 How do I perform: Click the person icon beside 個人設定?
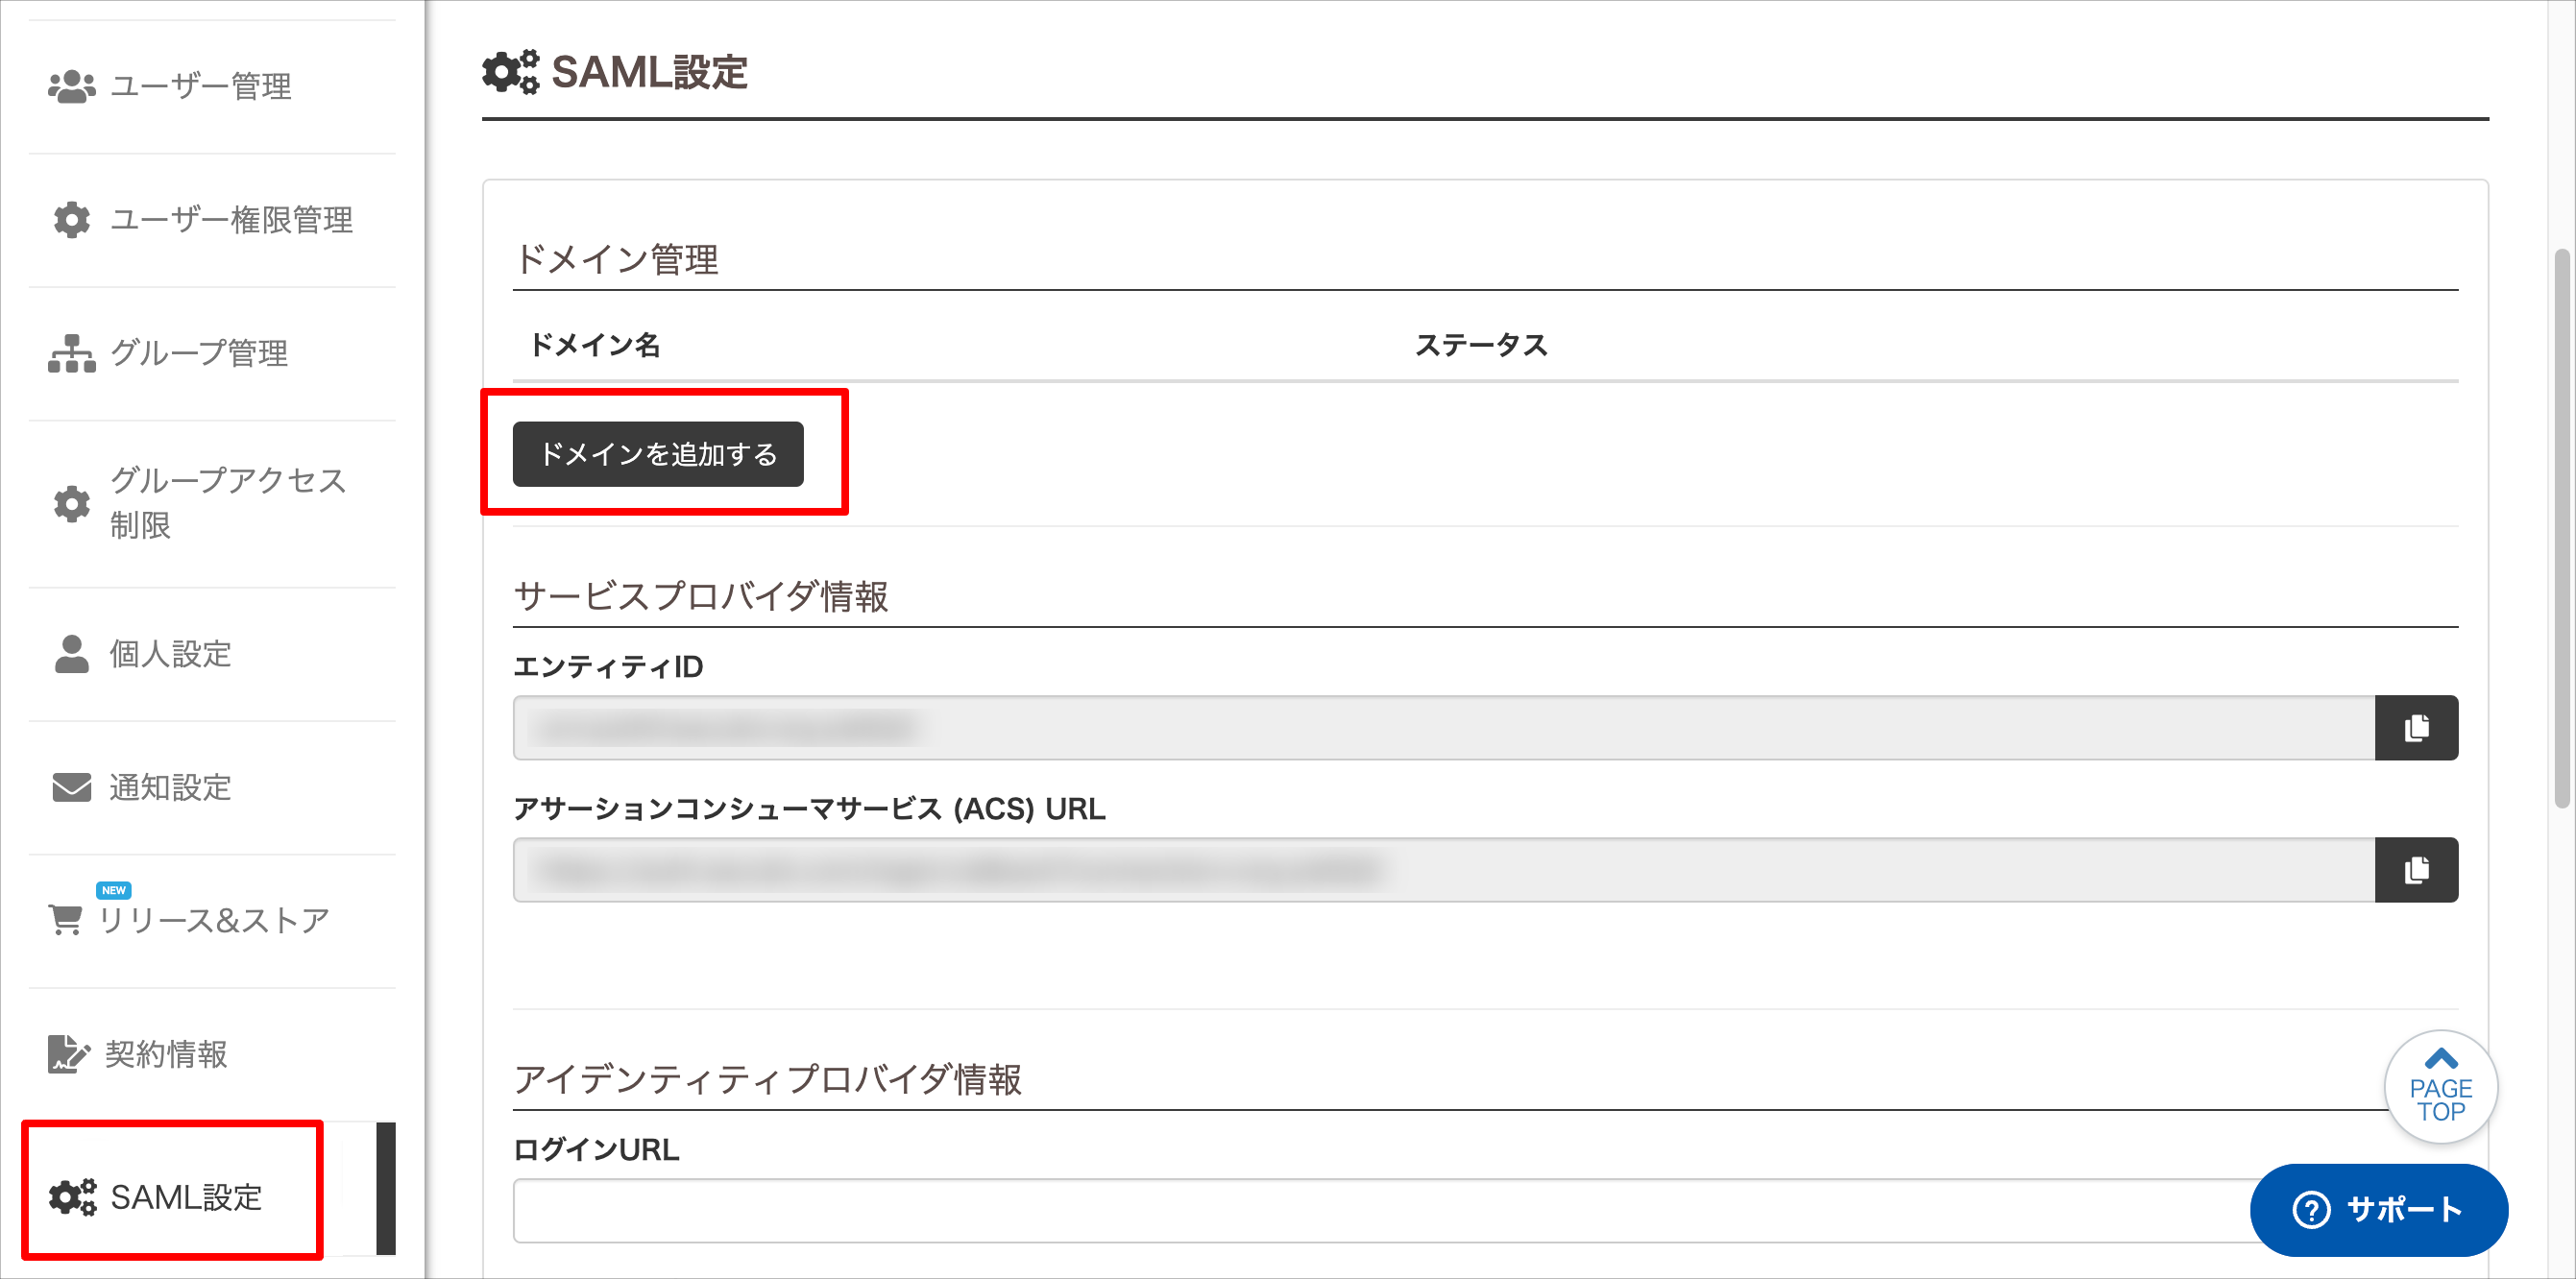(72, 654)
